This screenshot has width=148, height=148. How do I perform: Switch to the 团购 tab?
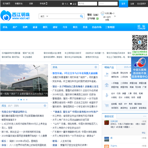[16, 106]
